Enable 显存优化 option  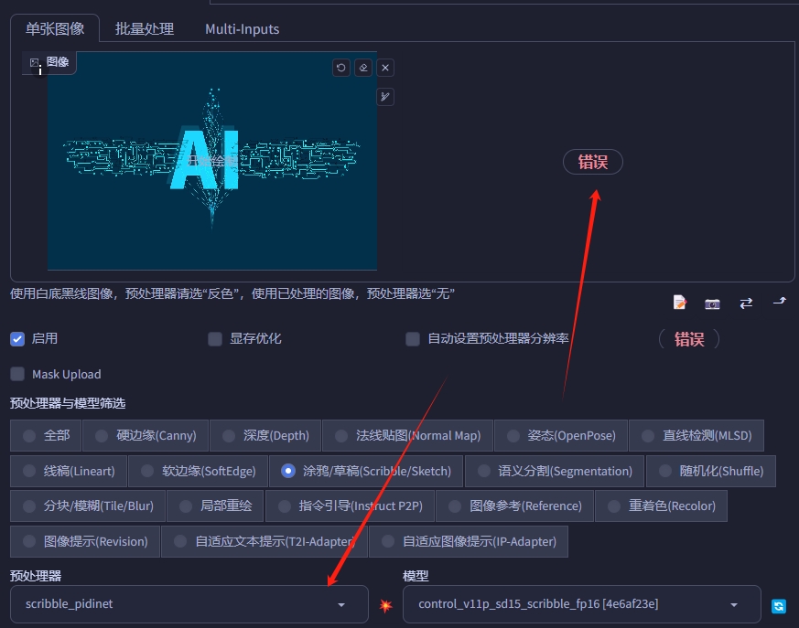pos(214,338)
